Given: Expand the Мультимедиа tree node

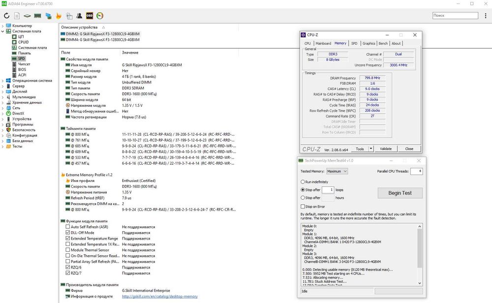Looking at the screenshot, I should tap(2, 97).
